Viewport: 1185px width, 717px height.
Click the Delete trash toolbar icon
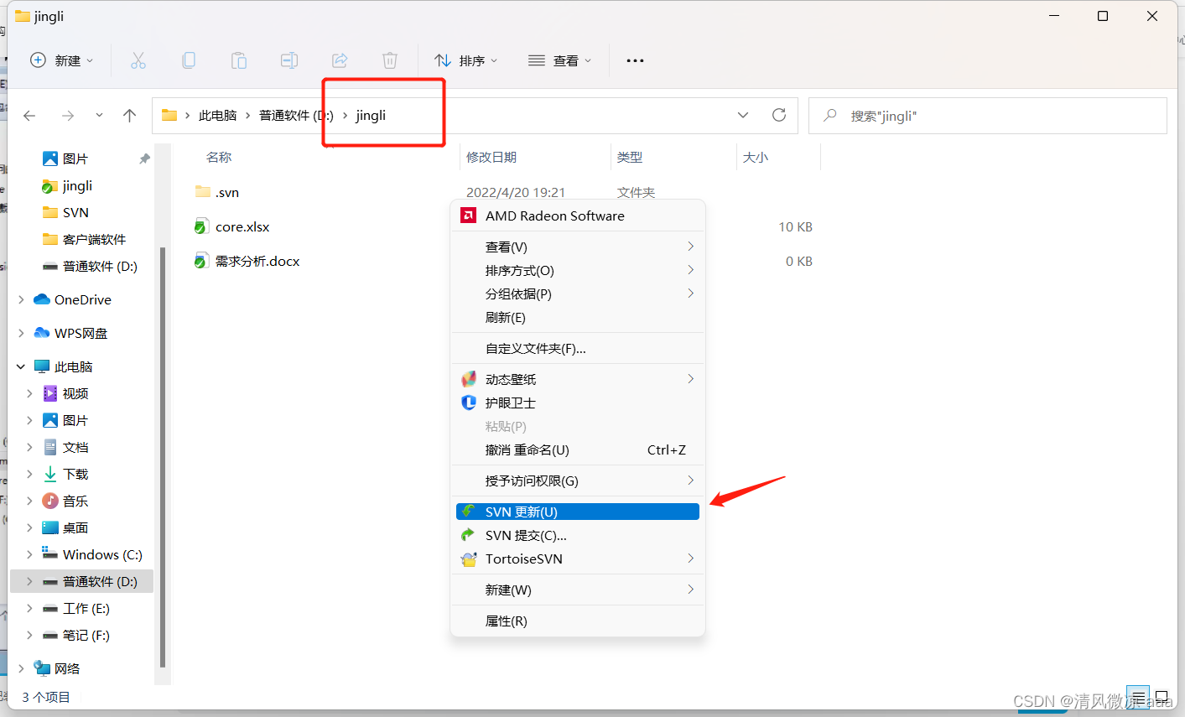[x=390, y=60]
